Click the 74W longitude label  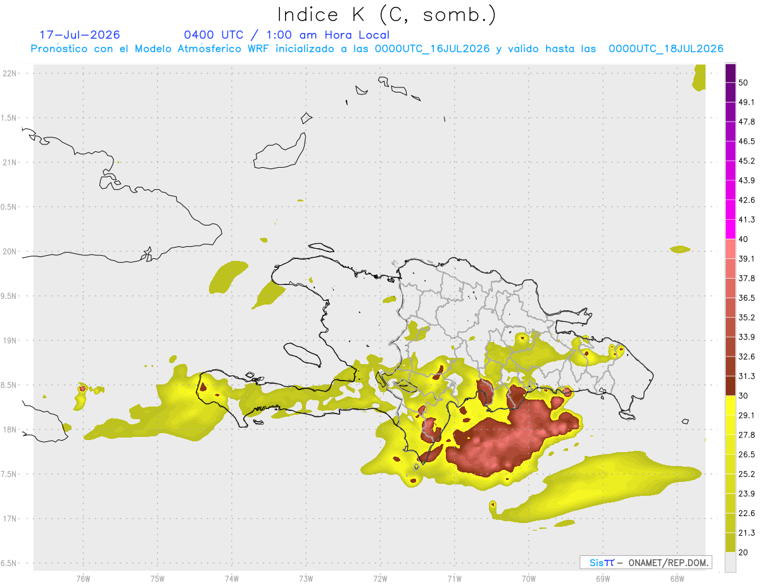point(231,579)
